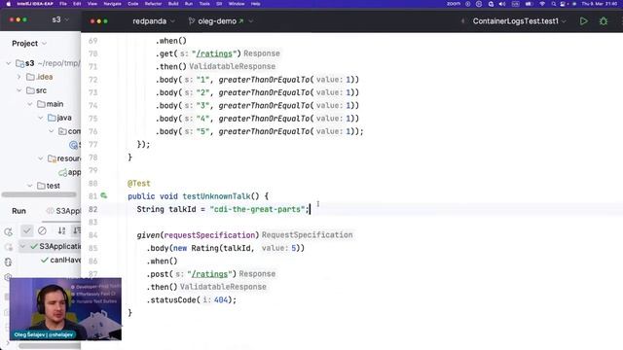Open the View menu
Screen dimensions: 623x350
click(92, 4)
